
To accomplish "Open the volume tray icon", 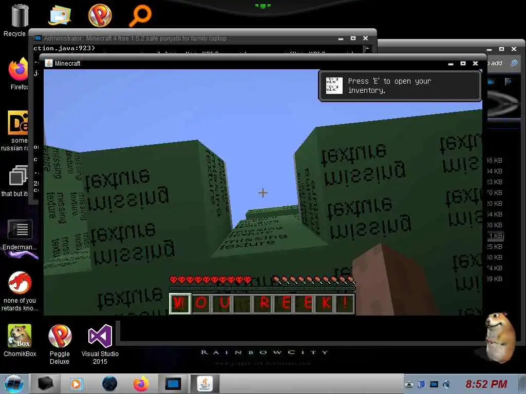I will [x=446, y=384].
